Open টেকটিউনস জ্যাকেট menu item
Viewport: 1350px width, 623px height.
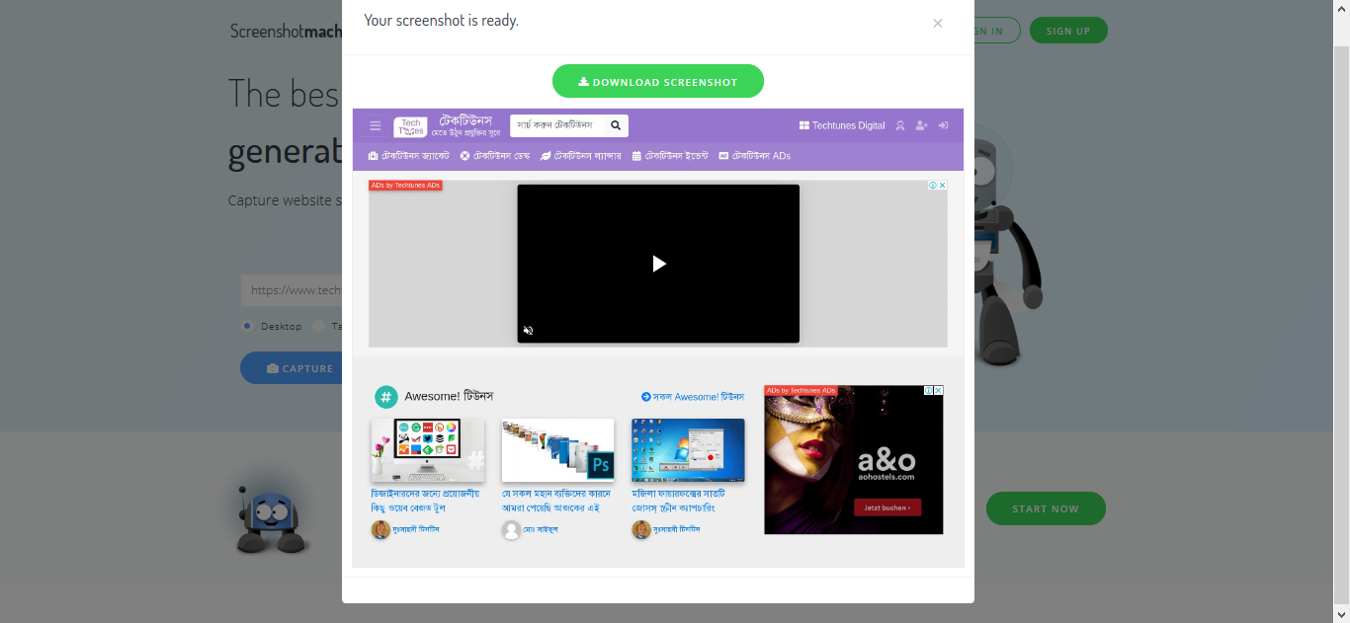tap(409, 156)
